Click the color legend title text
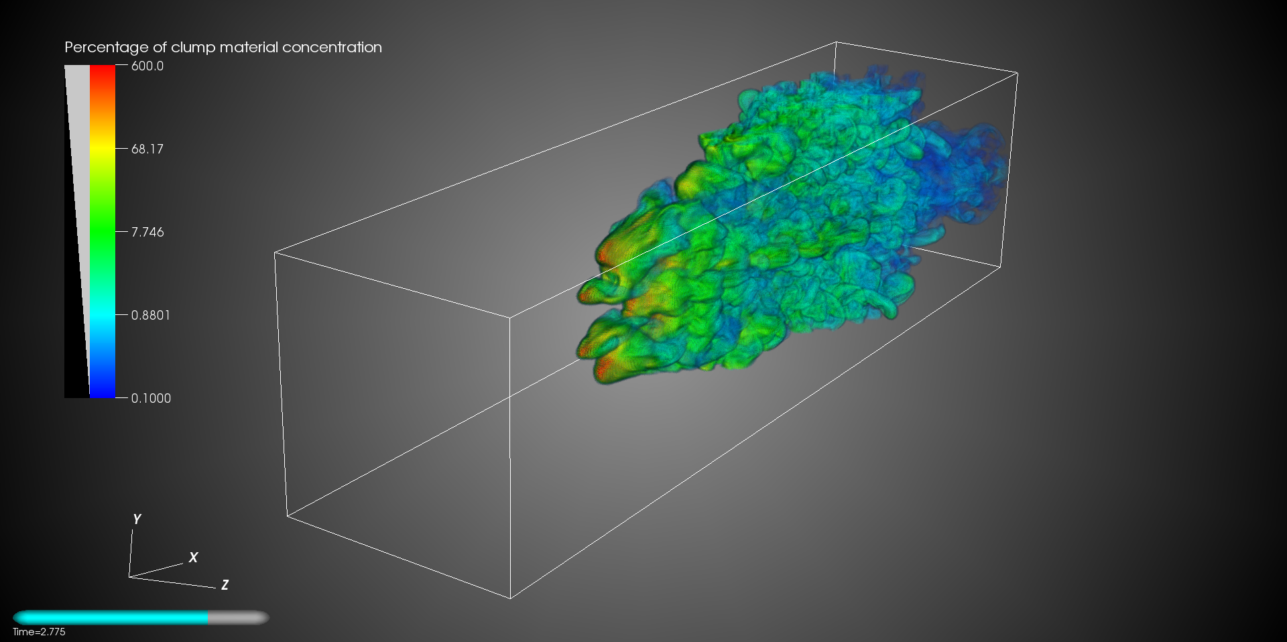The width and height of the screenshot is (1287, 642). pos(223,48)
